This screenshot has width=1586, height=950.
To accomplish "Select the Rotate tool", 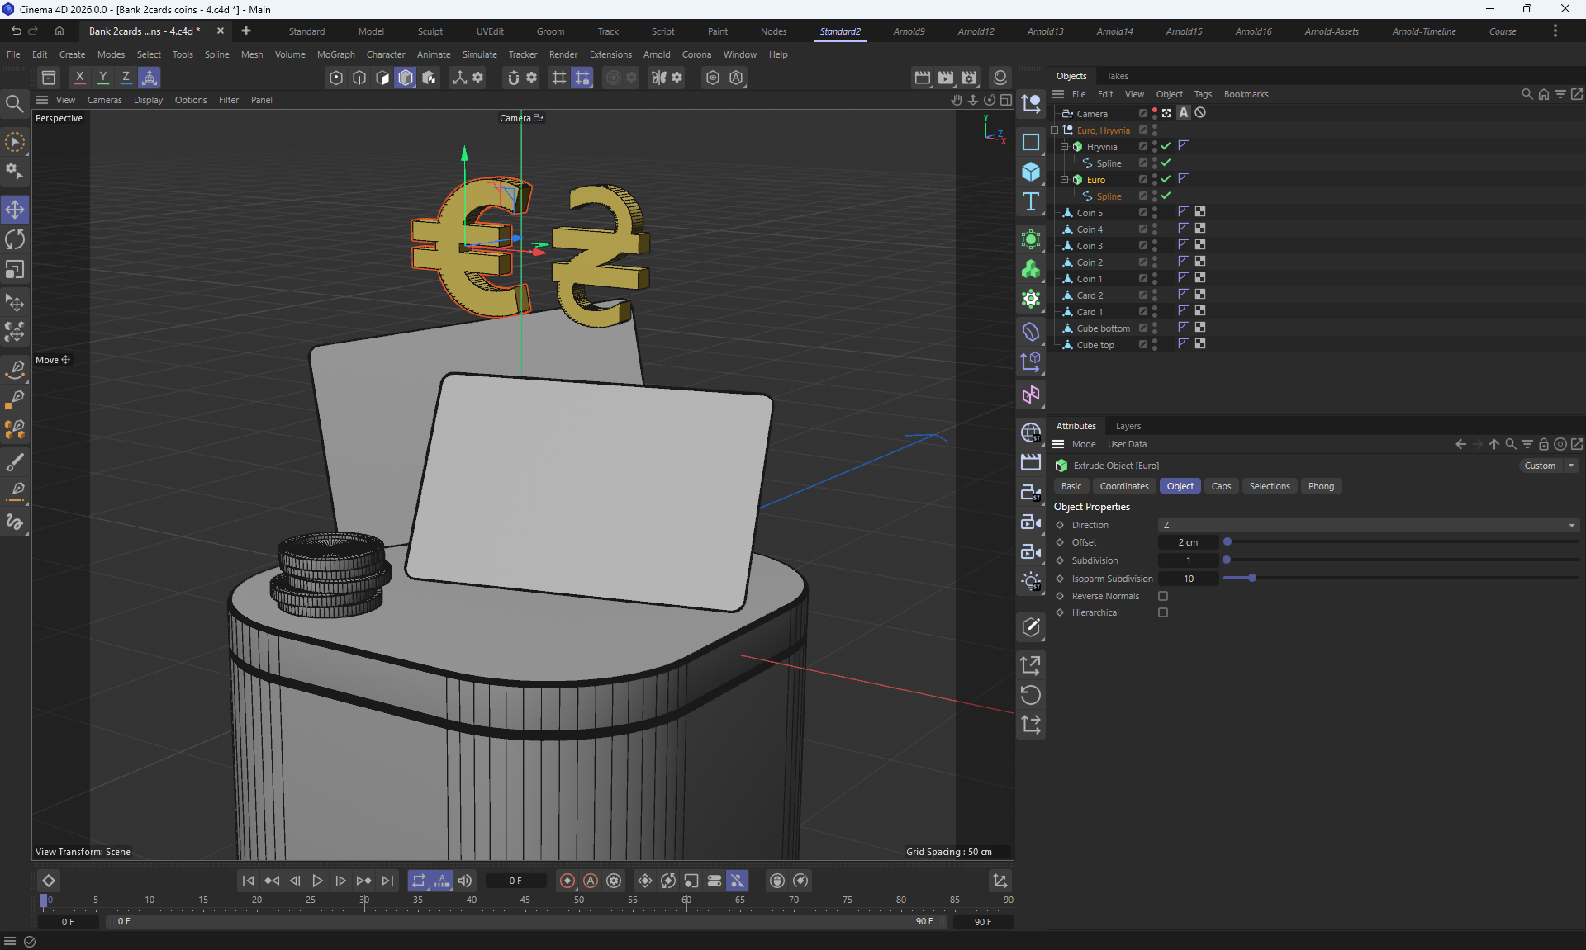I will [x=15, y=240].
